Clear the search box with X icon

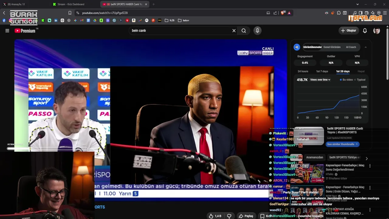234,31
